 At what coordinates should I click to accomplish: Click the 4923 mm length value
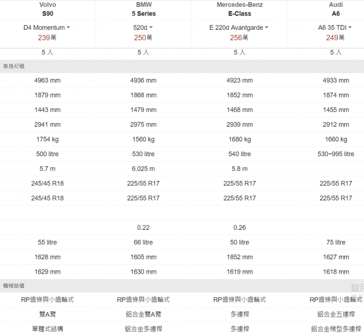click(240, 80)
